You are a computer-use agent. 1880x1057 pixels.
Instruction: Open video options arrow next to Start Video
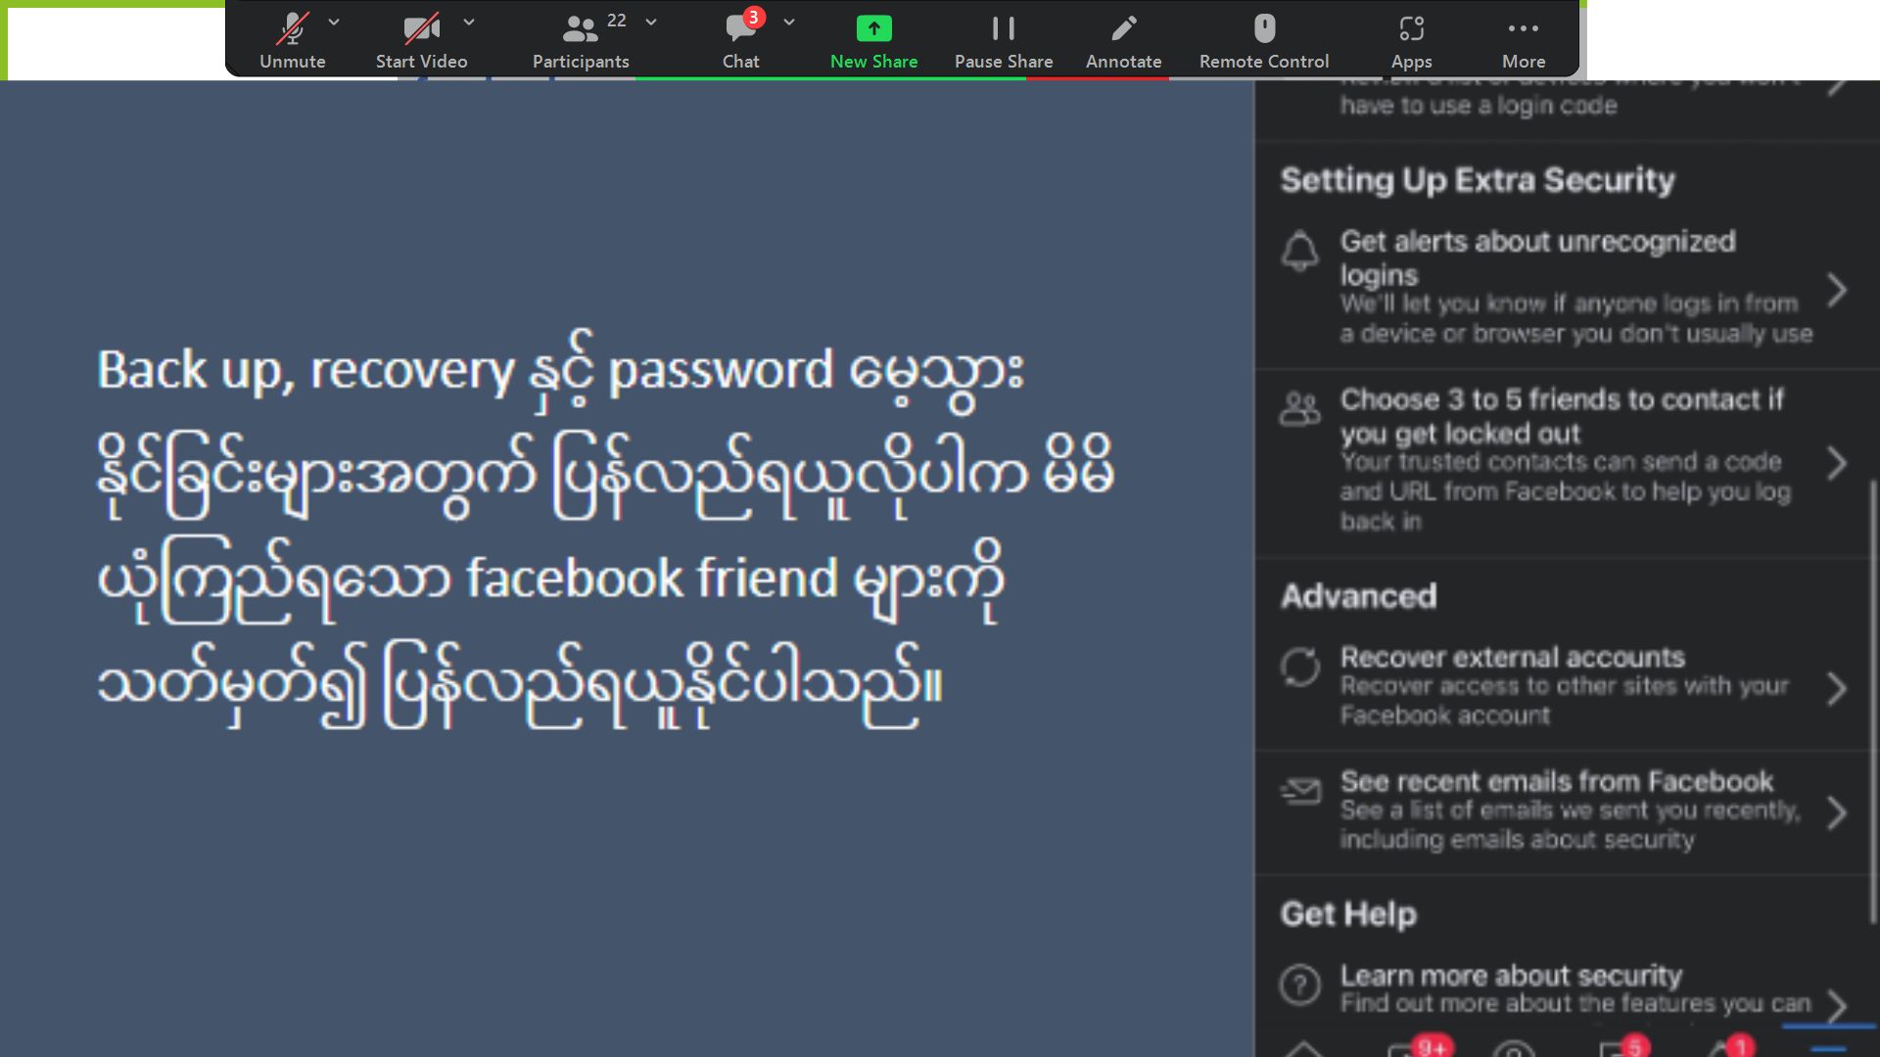469,22
